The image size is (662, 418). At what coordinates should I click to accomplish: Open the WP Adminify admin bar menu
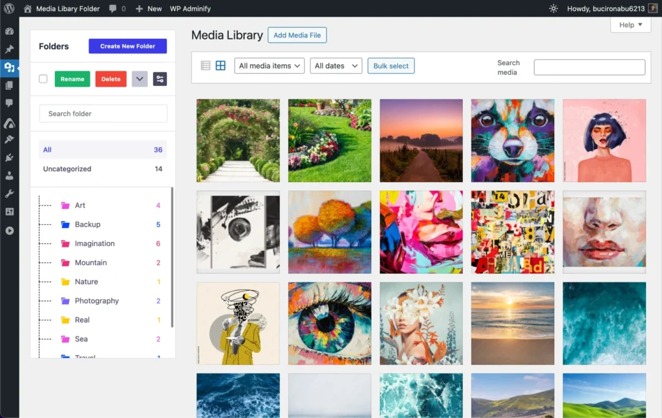[190, 8]
